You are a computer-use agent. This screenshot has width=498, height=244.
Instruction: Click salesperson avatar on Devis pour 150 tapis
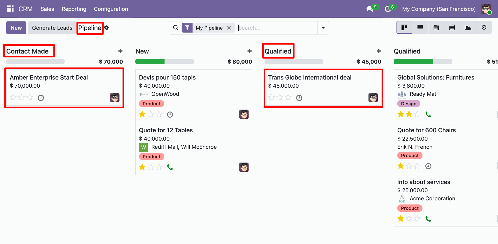pos(244,114)
